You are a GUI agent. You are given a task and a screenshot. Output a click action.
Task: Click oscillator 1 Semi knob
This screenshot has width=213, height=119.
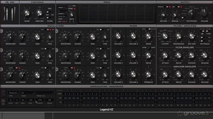[38, 37]
